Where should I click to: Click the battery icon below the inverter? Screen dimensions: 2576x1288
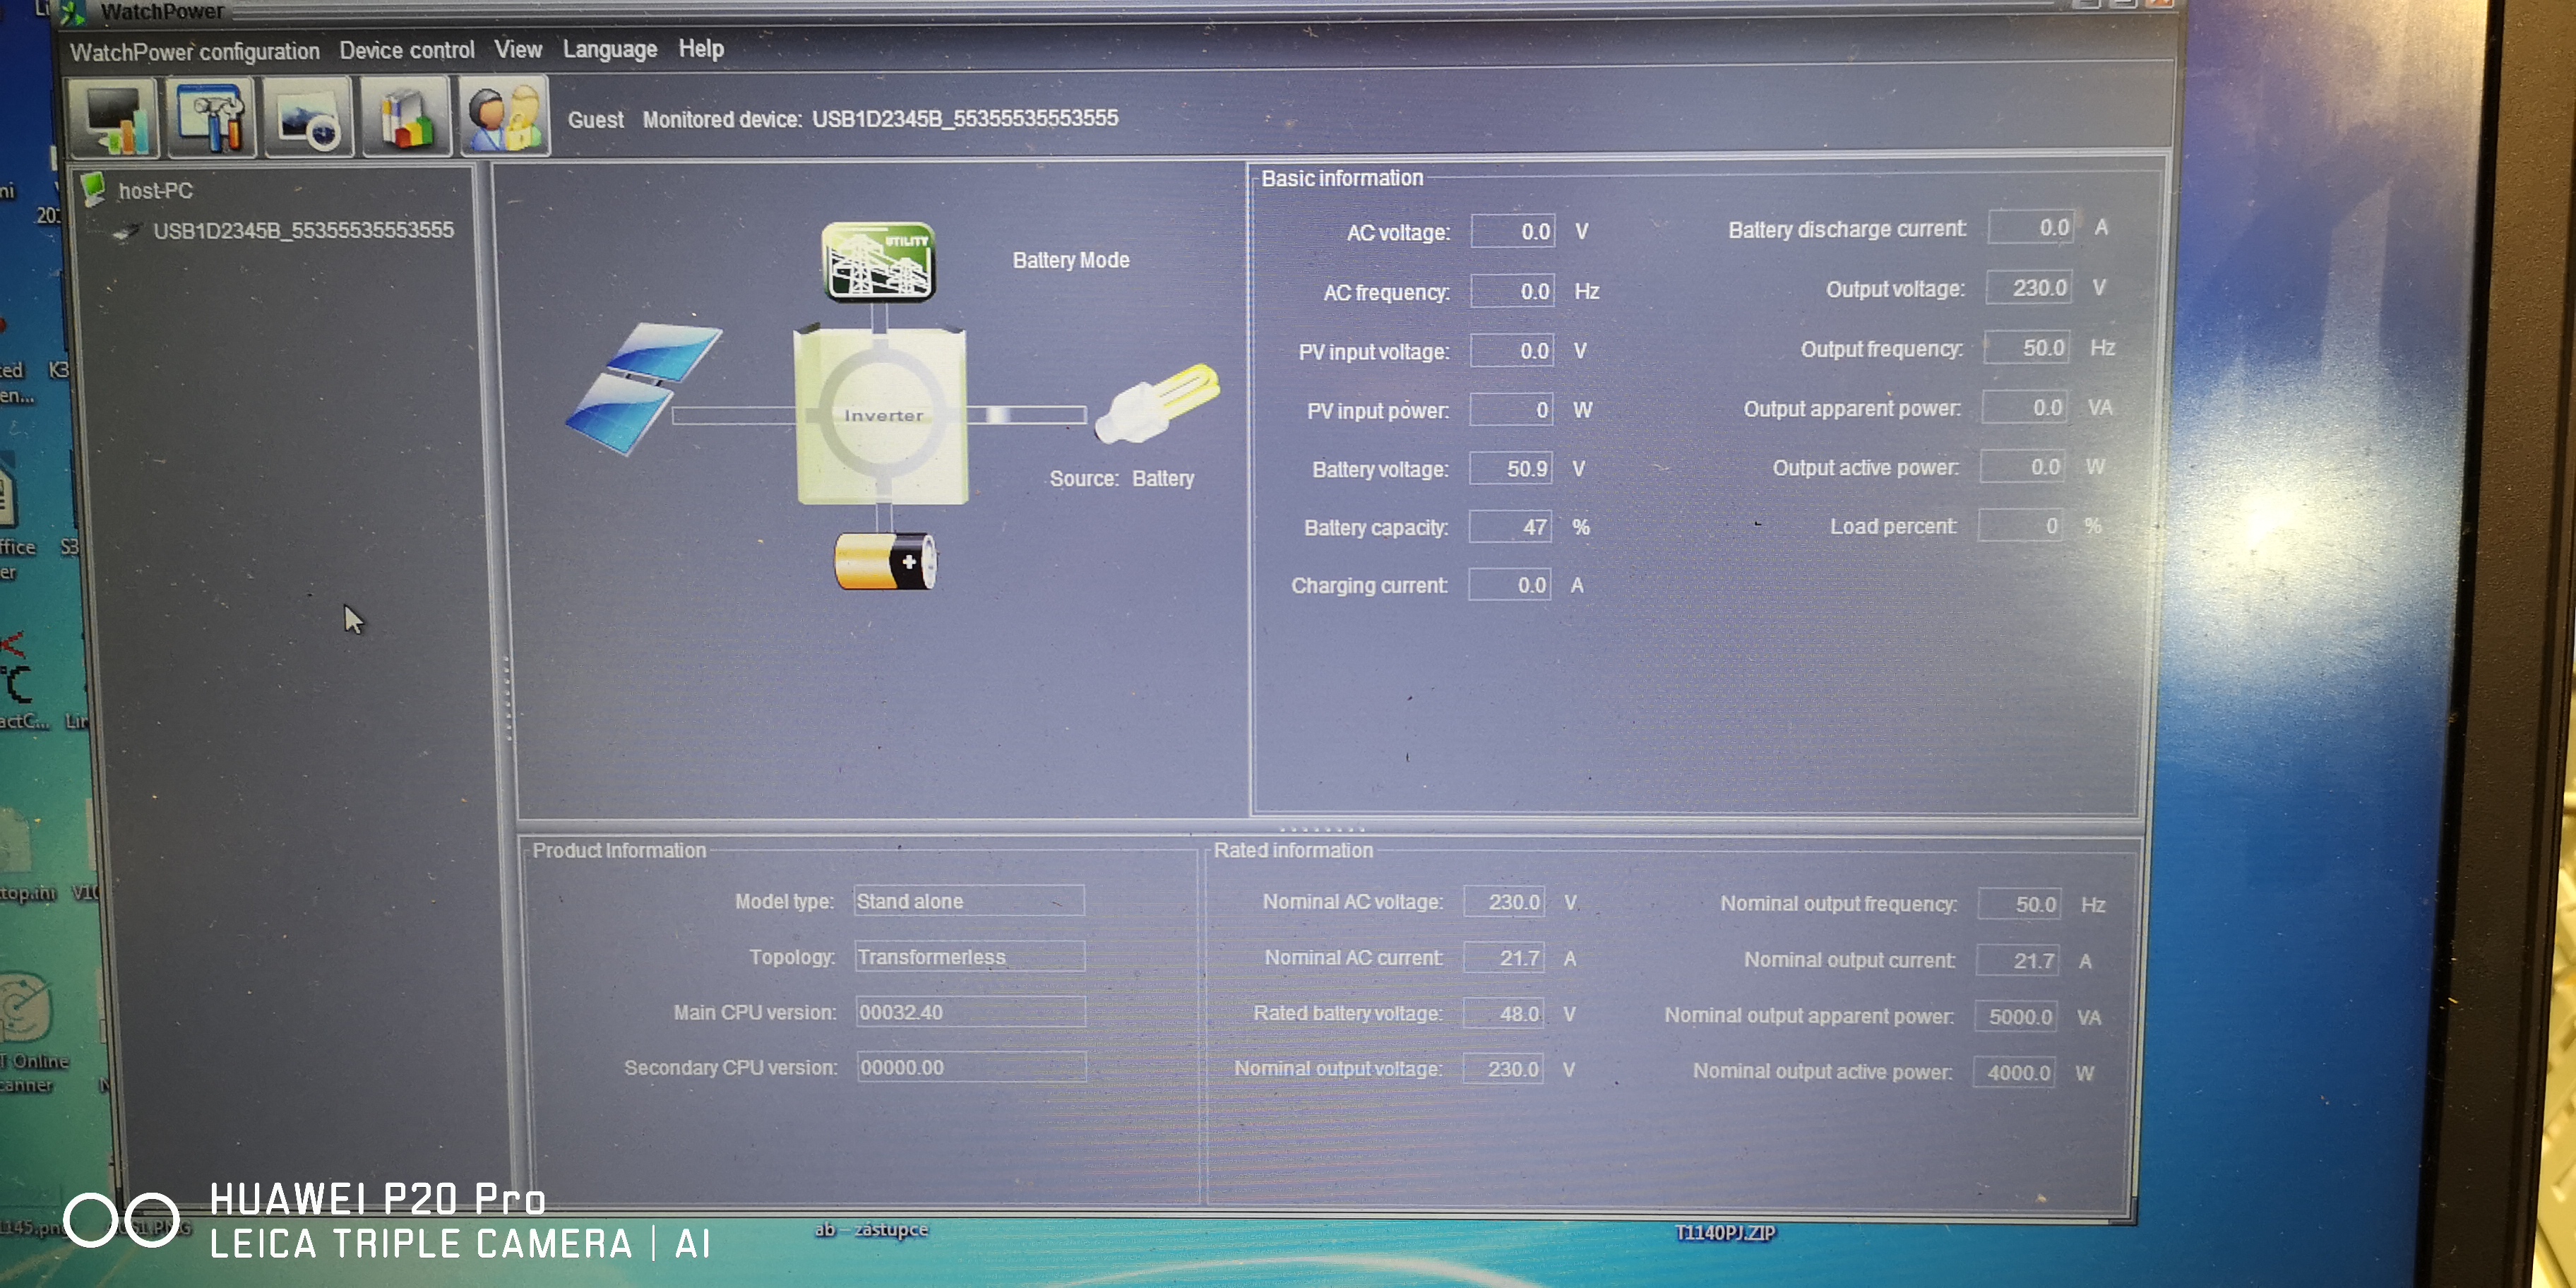pyautogui.click(x=885, y=561)
